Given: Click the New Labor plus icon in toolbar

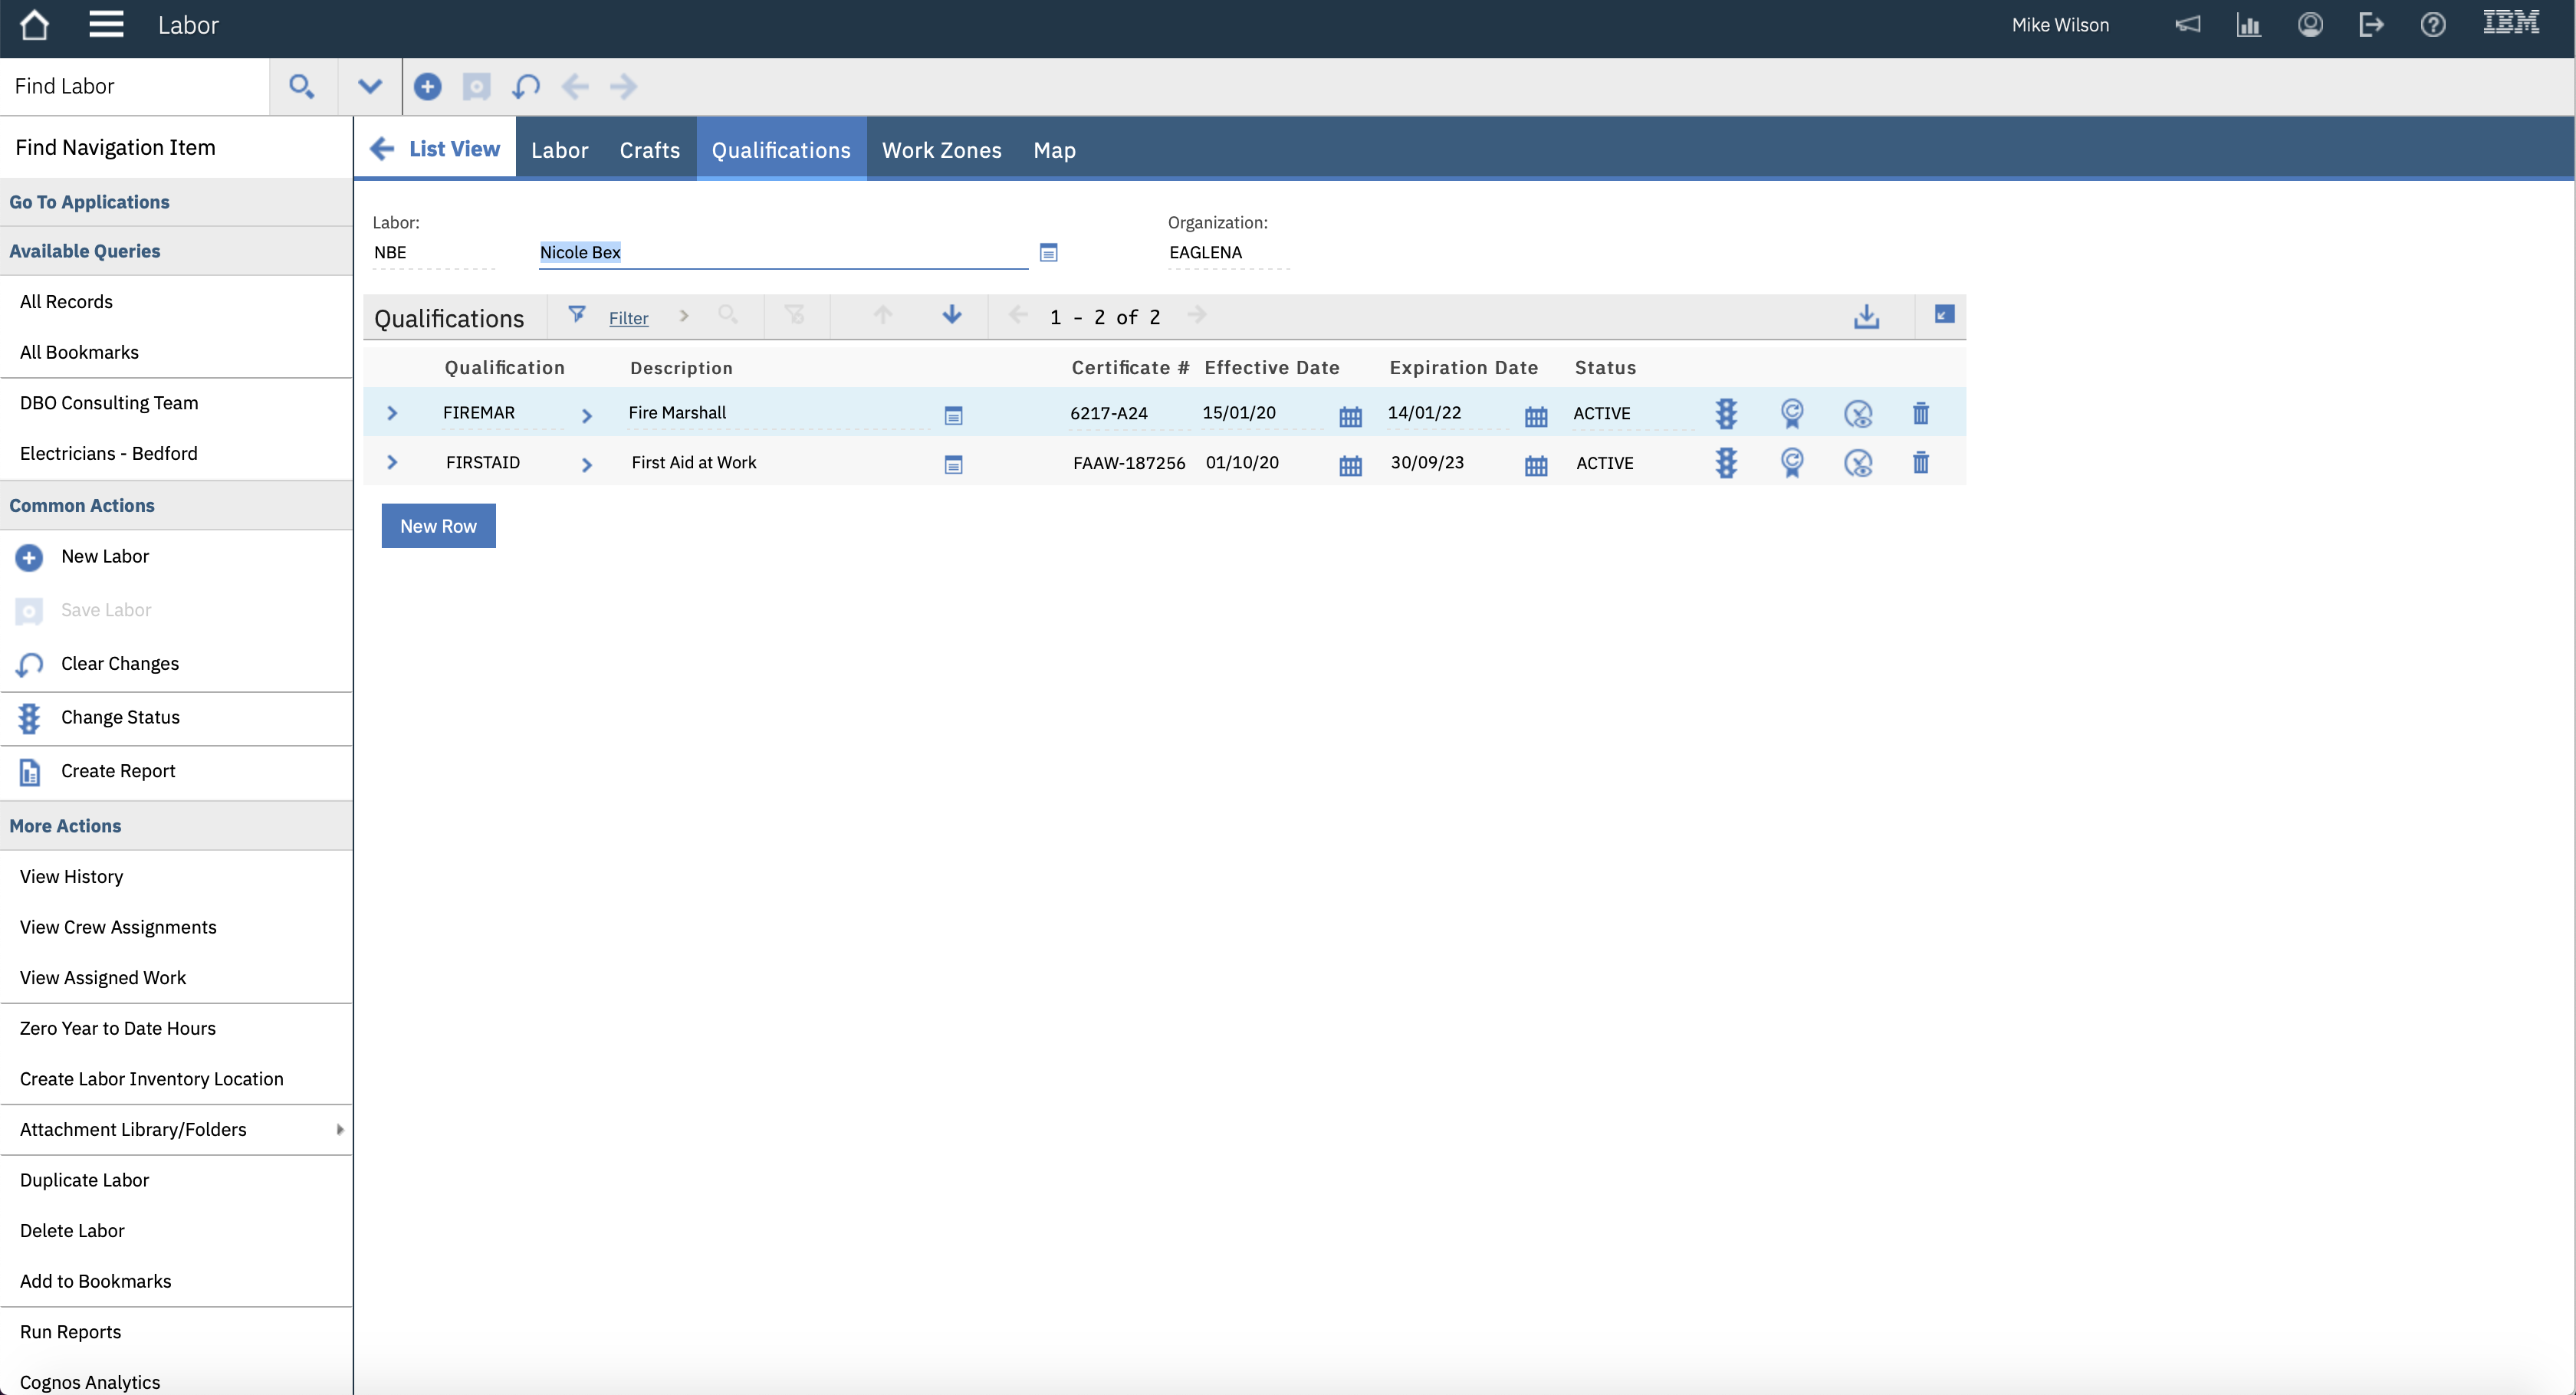Looking at the screenshot, I should [427, 86].
